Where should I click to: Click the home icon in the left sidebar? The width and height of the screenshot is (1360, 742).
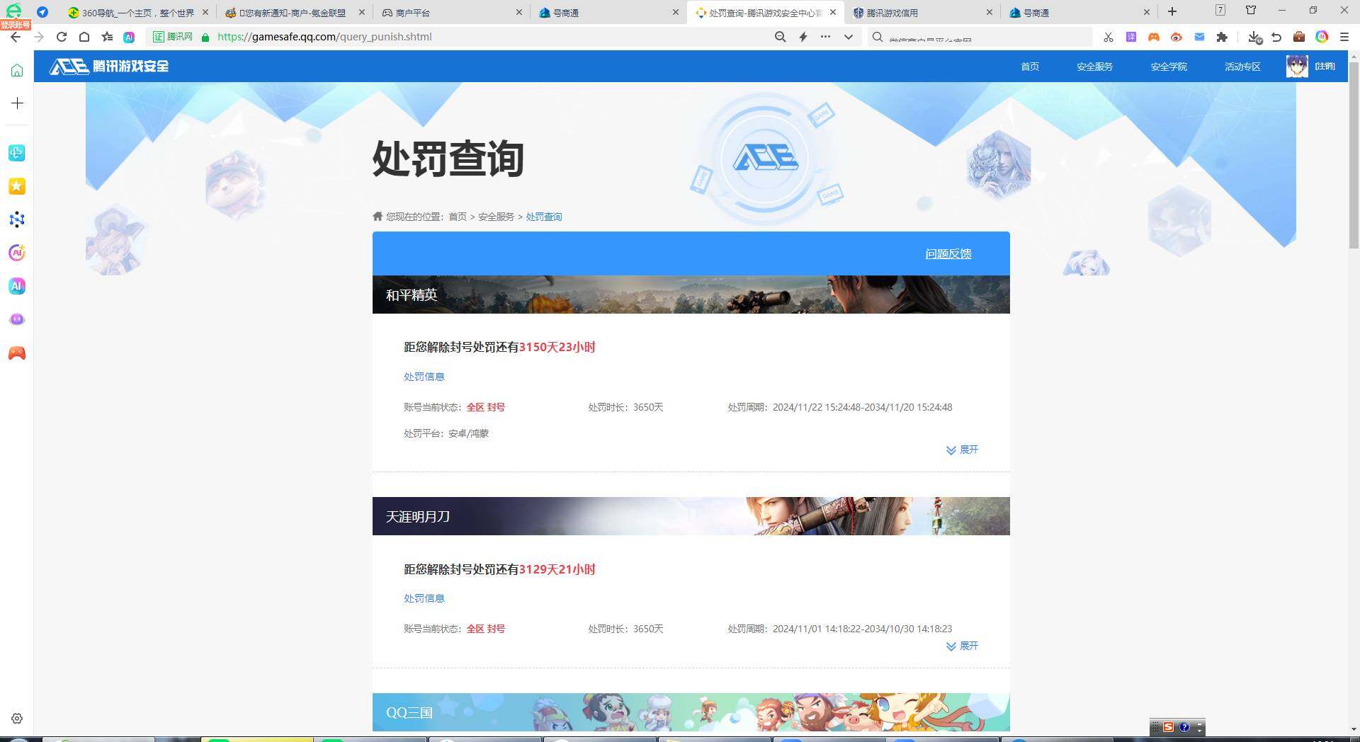(x=16, y=69)
